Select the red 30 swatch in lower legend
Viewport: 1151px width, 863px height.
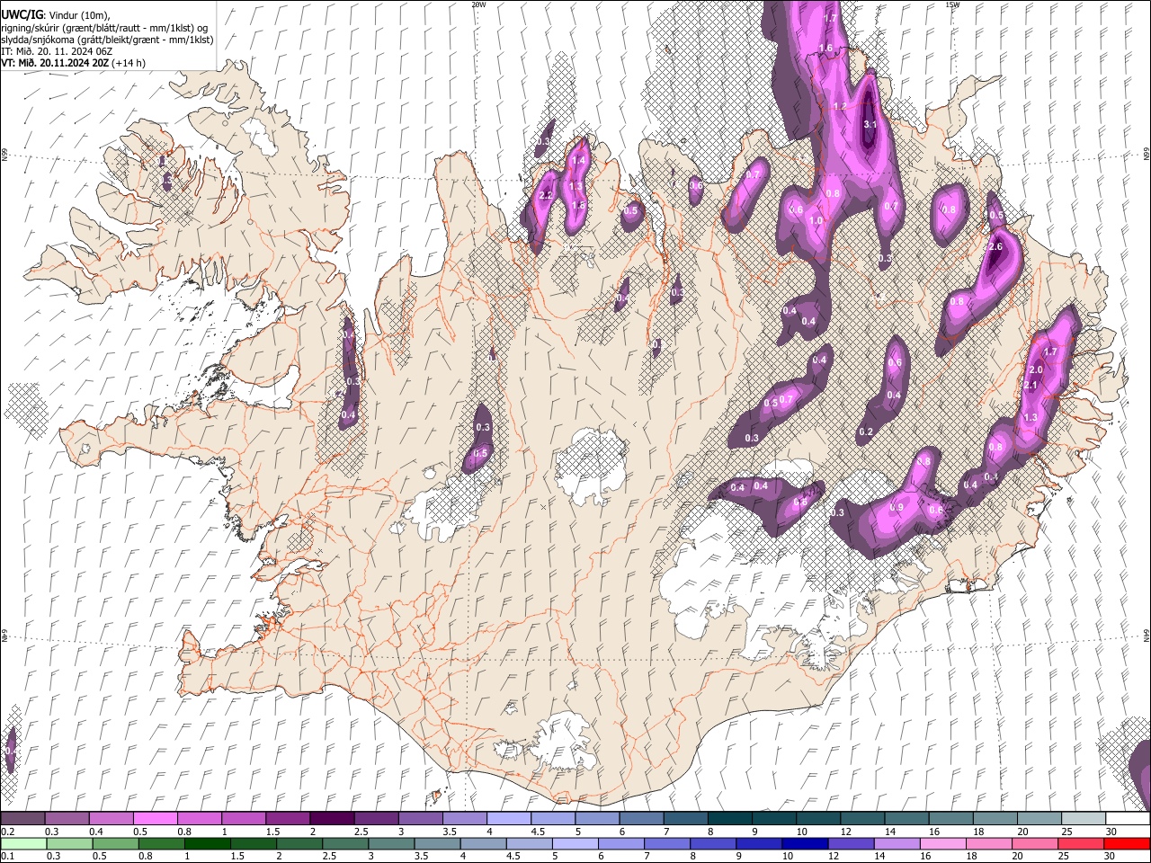pyautogui.click(x=1127, y=843)
